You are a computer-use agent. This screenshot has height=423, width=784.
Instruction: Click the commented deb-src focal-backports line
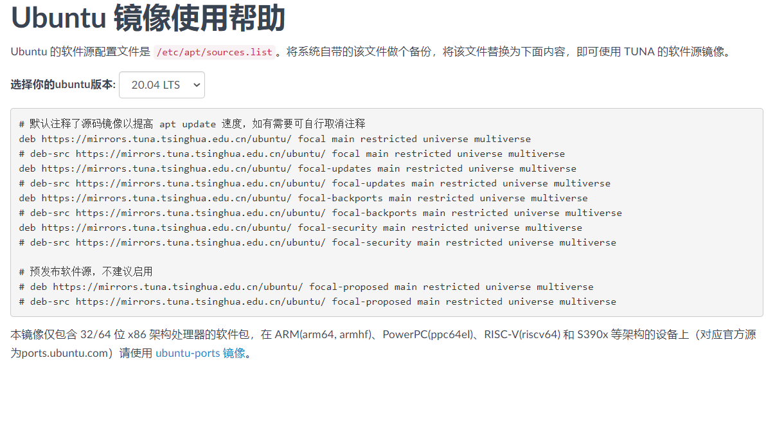pyautogui.click(x=321, y=213)
